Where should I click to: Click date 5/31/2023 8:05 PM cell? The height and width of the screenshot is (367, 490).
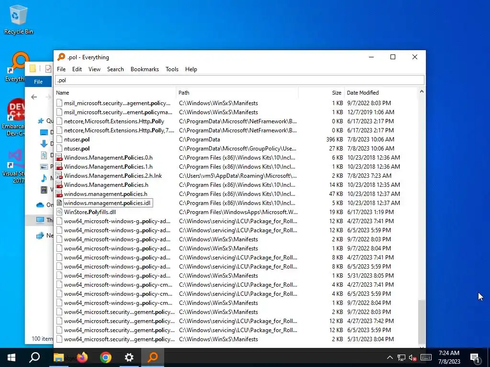(370, 276)
